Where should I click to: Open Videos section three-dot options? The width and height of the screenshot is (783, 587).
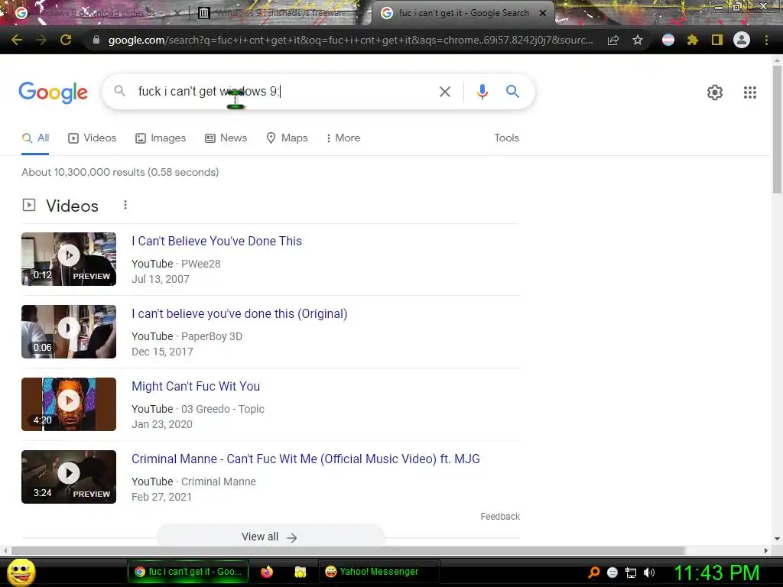pyautogui.click(x=125, y=205)
